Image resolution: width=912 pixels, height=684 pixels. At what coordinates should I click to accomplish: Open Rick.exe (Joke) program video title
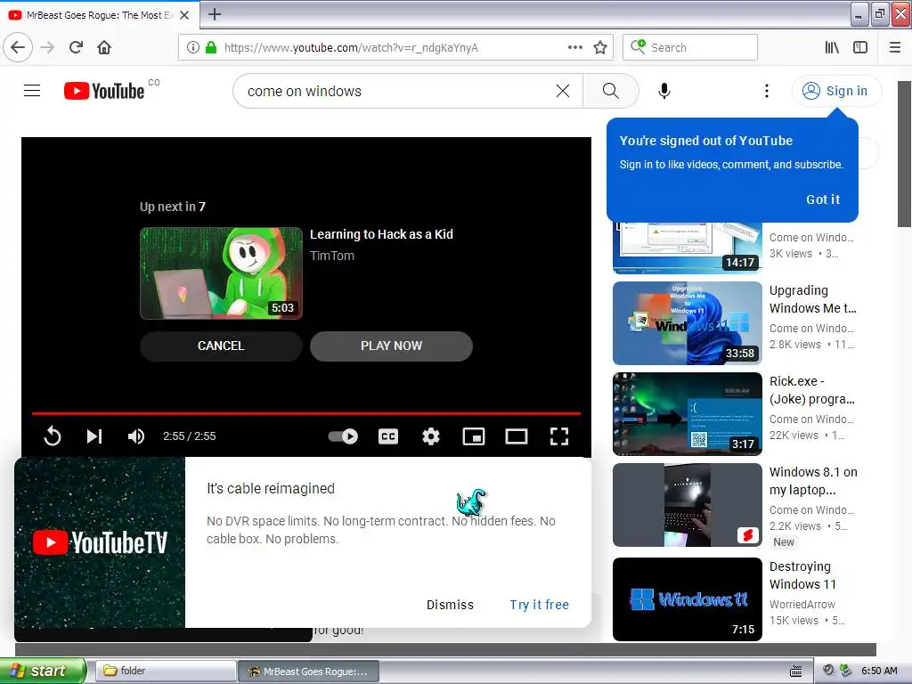[812, 390]
